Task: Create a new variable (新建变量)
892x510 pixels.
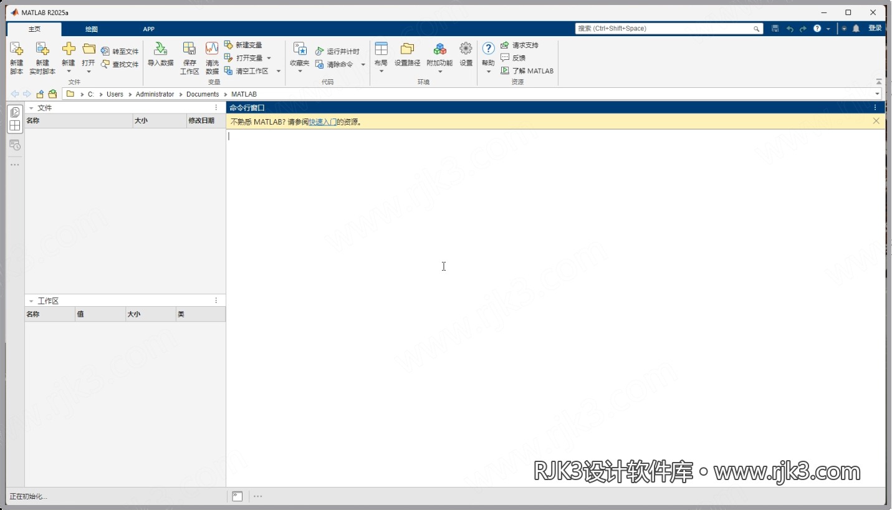Action: [243, 45]
